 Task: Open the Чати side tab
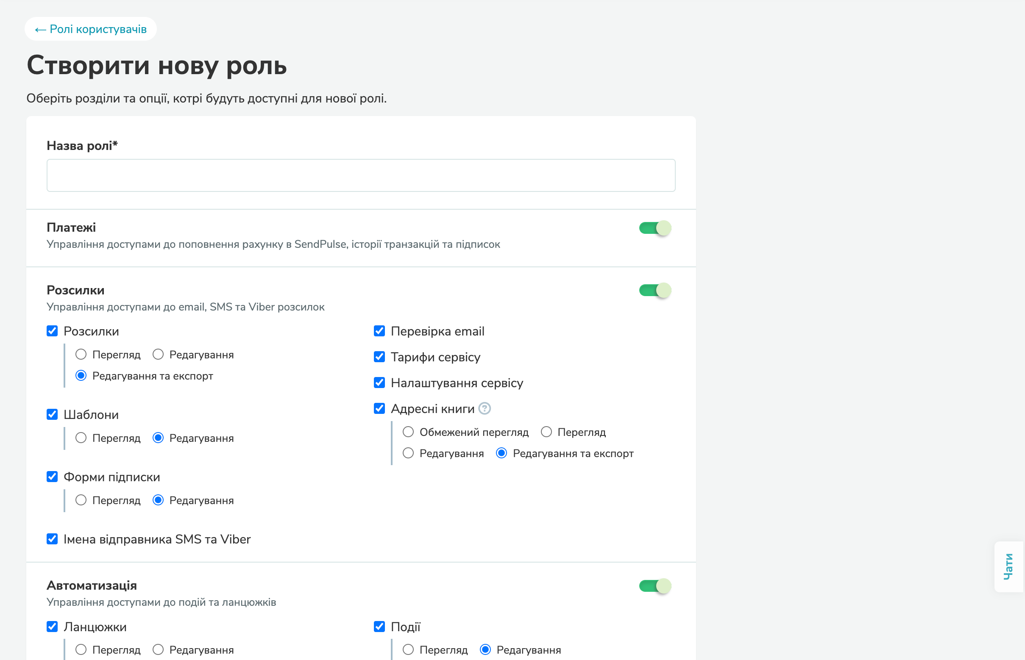pyautogui.click(x=1008, y=566)
